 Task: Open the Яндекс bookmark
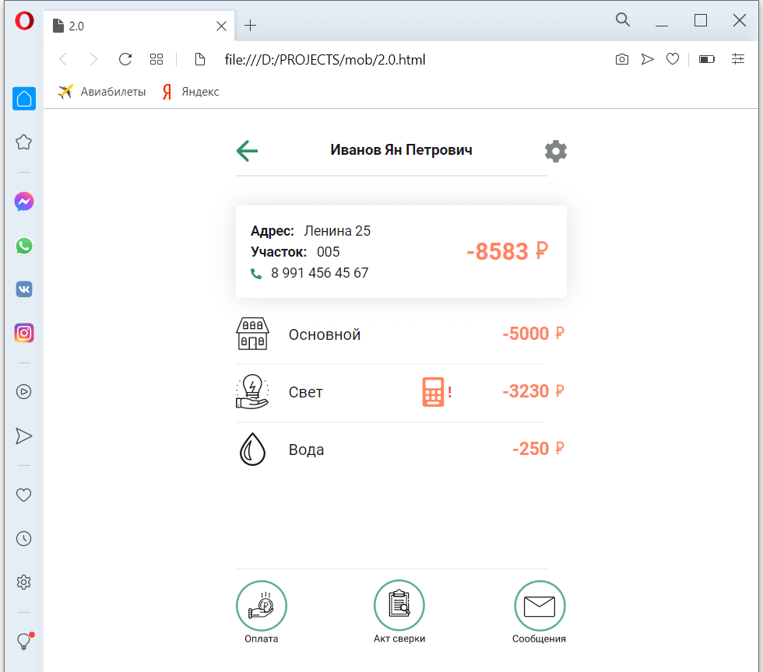pyautogui.click(x=191, y=92)
